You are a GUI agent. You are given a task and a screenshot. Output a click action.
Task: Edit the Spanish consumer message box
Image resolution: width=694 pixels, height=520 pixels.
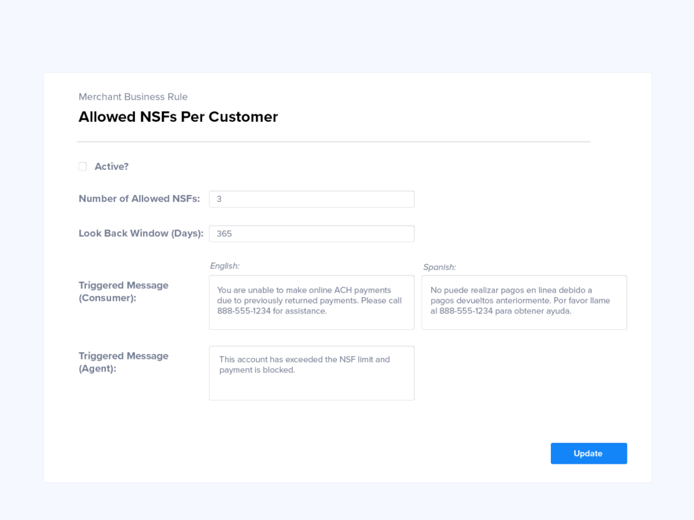[524, 303]
